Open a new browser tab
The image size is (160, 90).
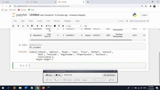88,2
